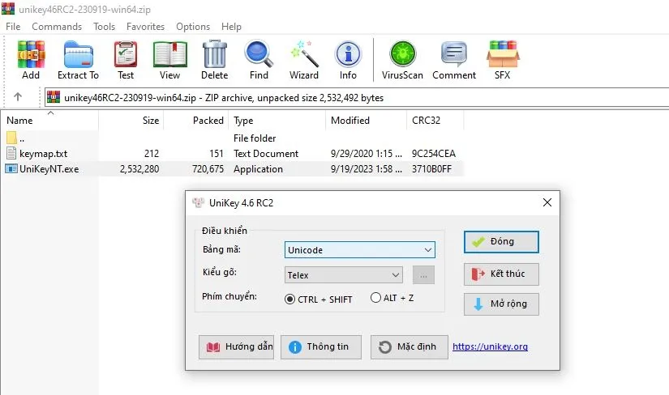Open the Find magnifier tool
This screenshot has width=669, height=395.
click(x=259, y=61)
